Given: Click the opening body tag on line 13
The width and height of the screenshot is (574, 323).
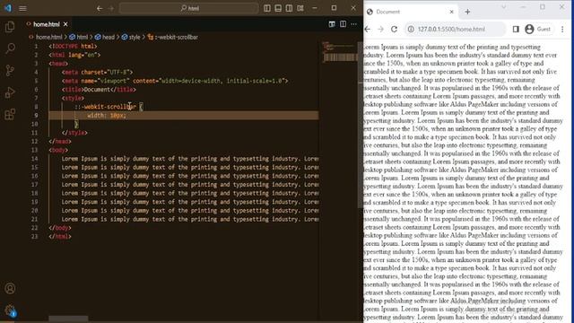Looking at the screenshot, I should coord(58,150).
